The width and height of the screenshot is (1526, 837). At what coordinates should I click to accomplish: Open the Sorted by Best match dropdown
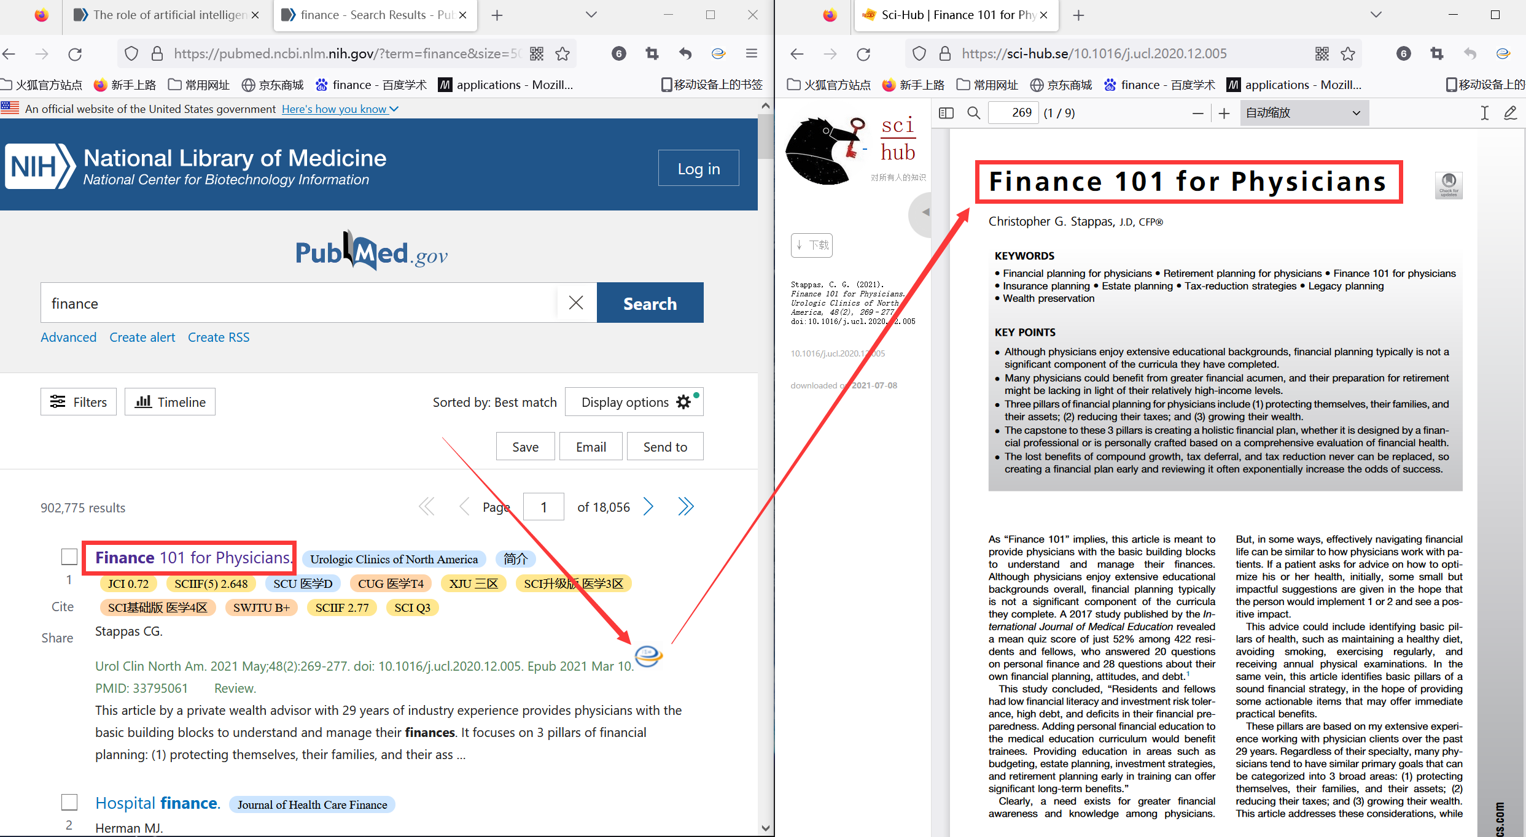tap(495, 402)
